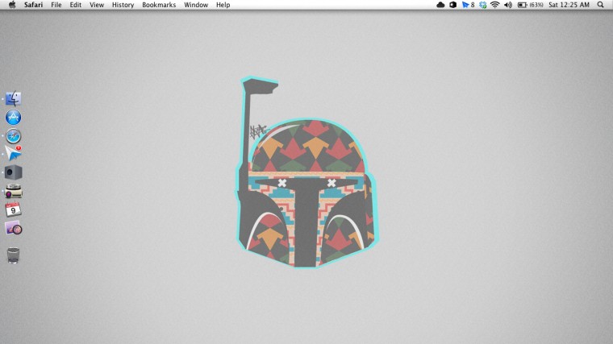
Task: Open the Safari application menu
Action: click(x=33, y=5)
